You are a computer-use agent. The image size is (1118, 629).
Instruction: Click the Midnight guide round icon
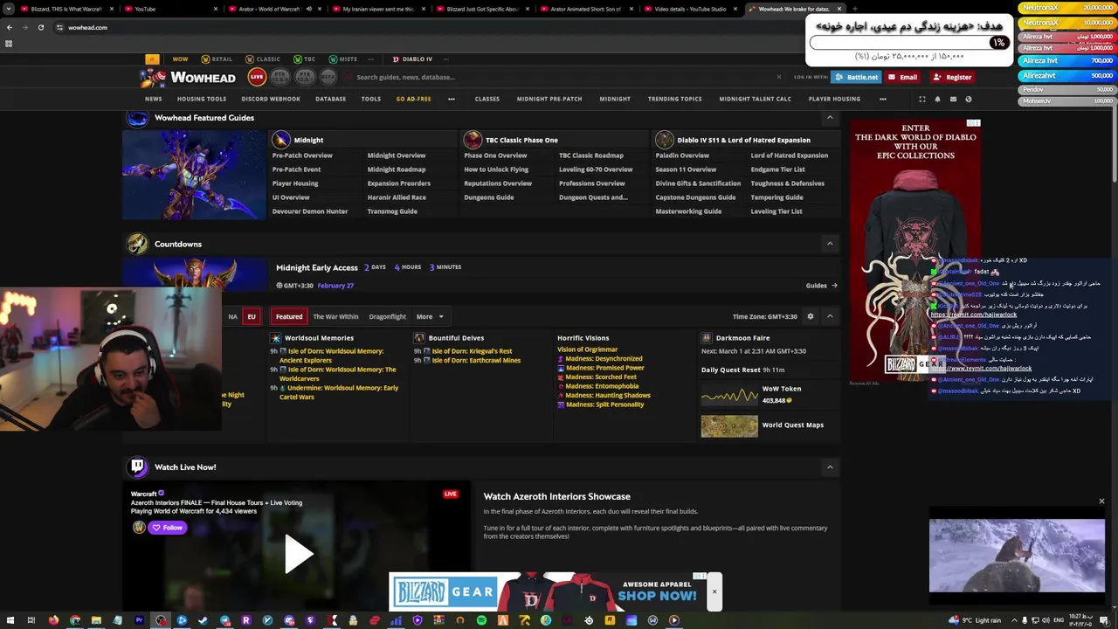pyautogui.click(x=281, y=140)
